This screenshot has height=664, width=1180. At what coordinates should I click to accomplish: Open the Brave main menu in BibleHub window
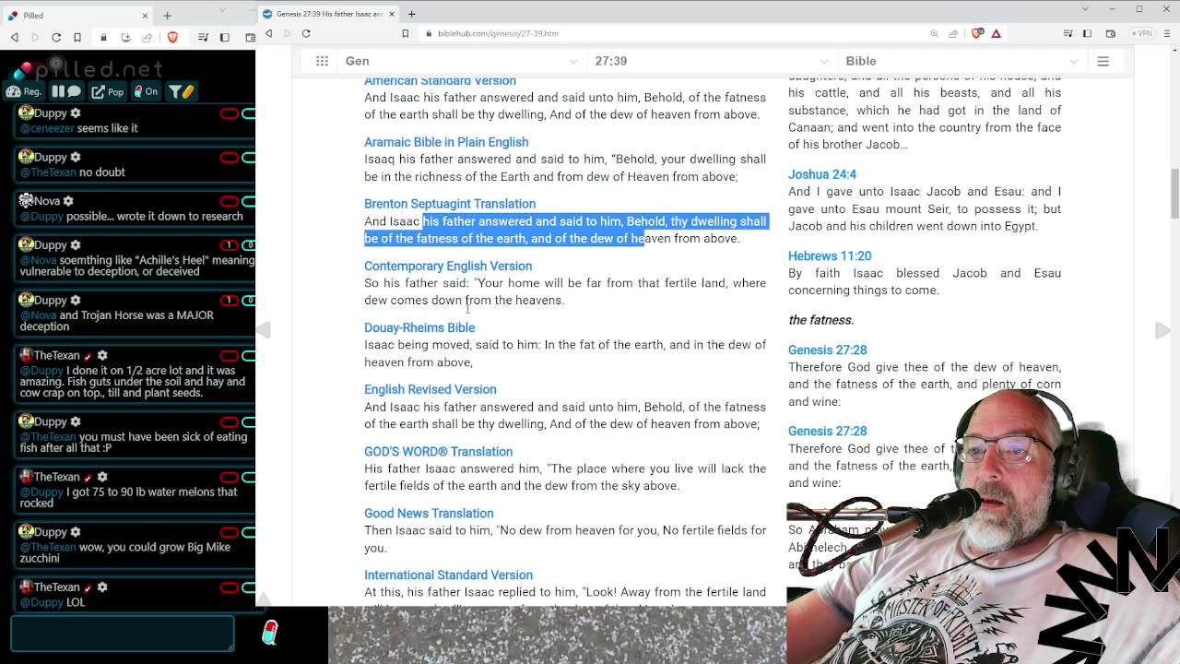[x=1166, y=33]
